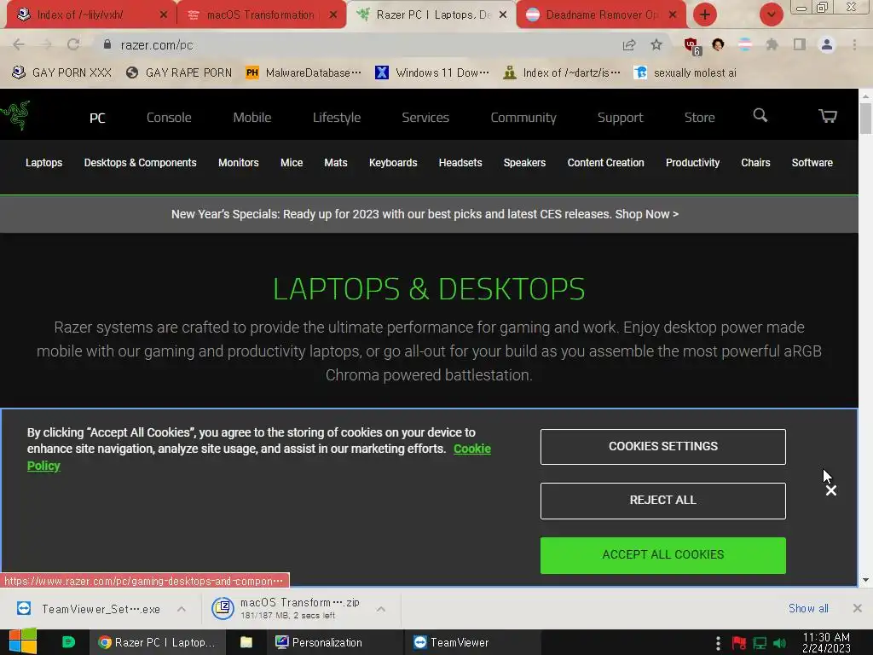
Task: Open the taskbar clock showing 11:30 AM
Action: click(826, 642)
